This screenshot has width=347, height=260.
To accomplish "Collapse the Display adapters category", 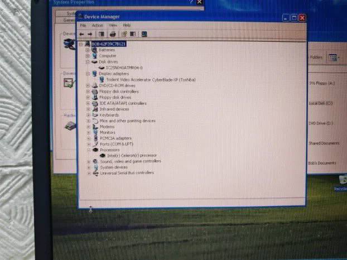I will pos(88,74).
